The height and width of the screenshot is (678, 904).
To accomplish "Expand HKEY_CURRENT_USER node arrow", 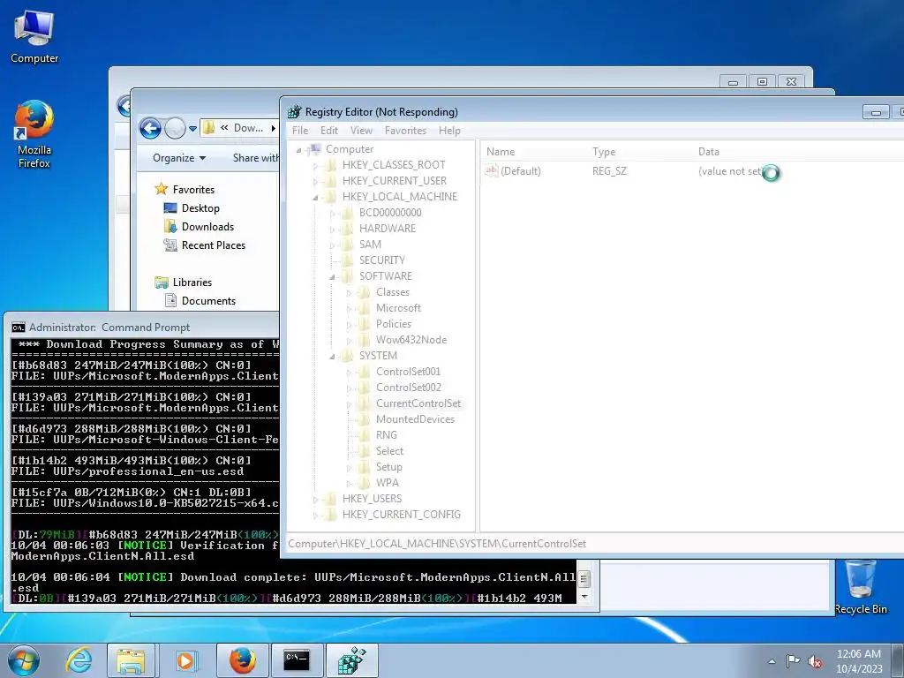I will pos(315,182).
